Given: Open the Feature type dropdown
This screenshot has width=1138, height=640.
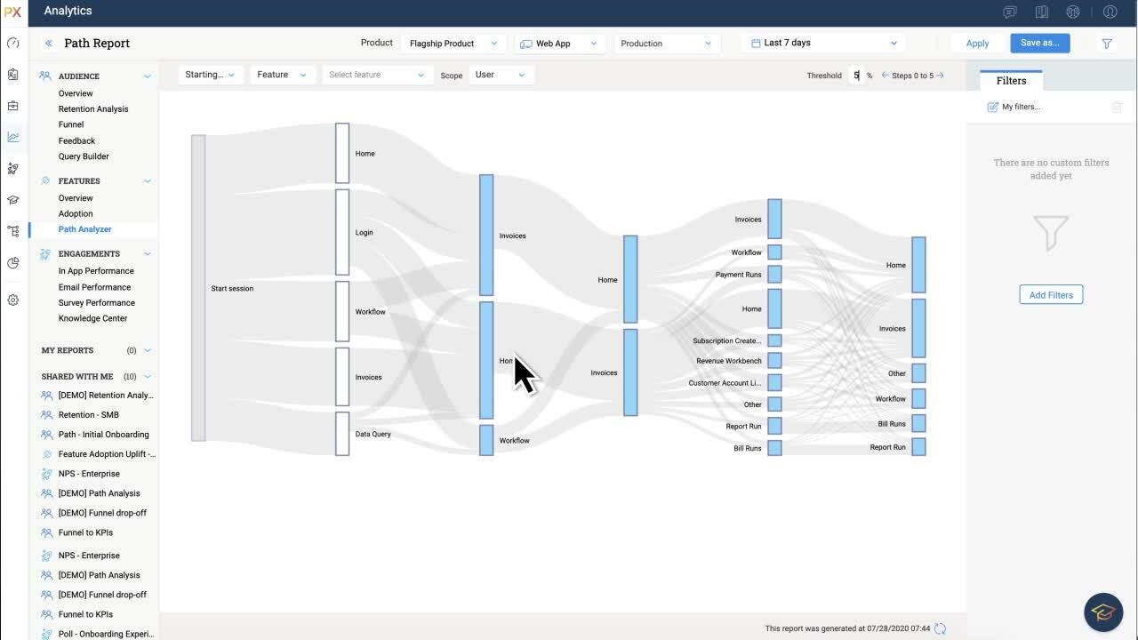Looking at the screenshot, I should coord(282,75).
